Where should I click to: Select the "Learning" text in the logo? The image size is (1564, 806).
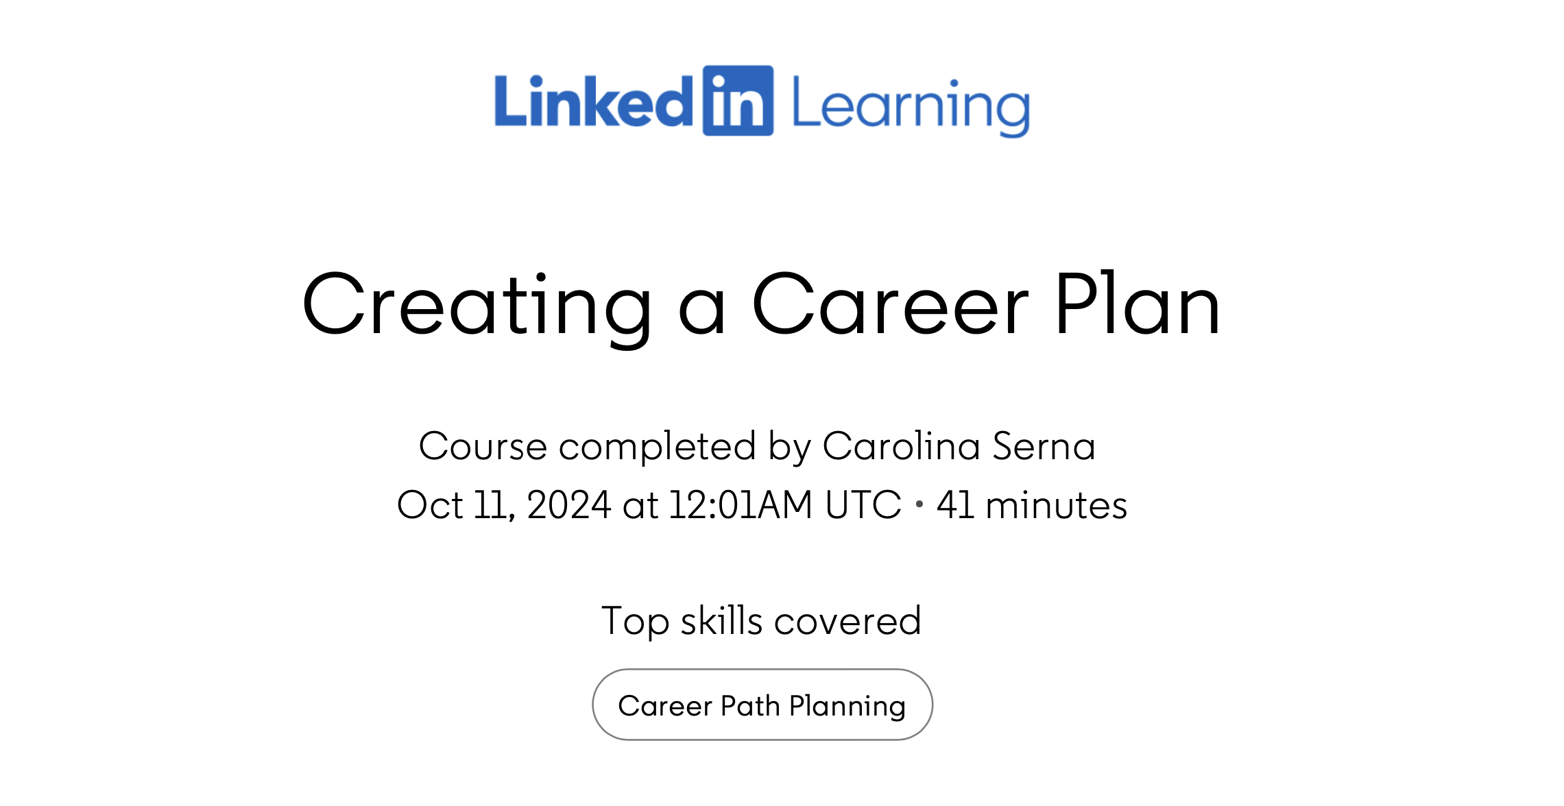point(911,106)
